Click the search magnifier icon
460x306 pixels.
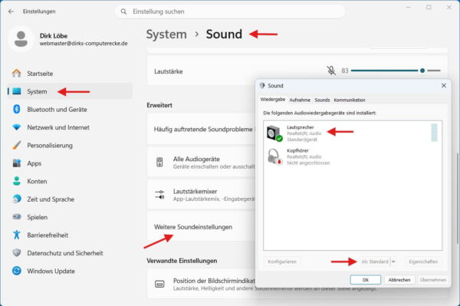[123, 12]
